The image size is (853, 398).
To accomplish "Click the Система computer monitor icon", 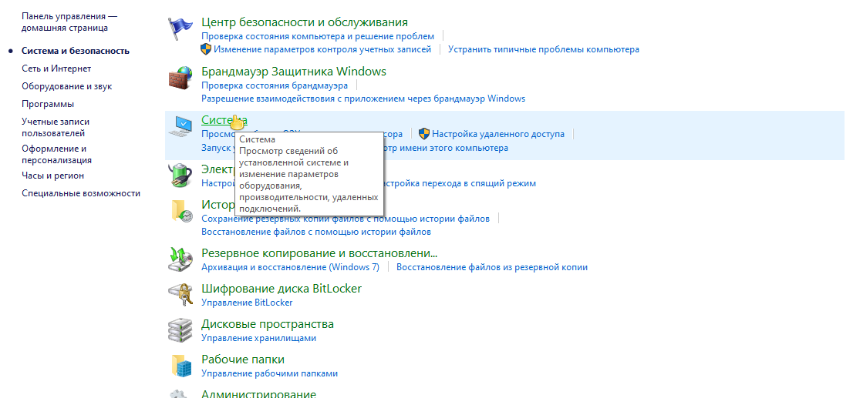I will tap(180, 126).
